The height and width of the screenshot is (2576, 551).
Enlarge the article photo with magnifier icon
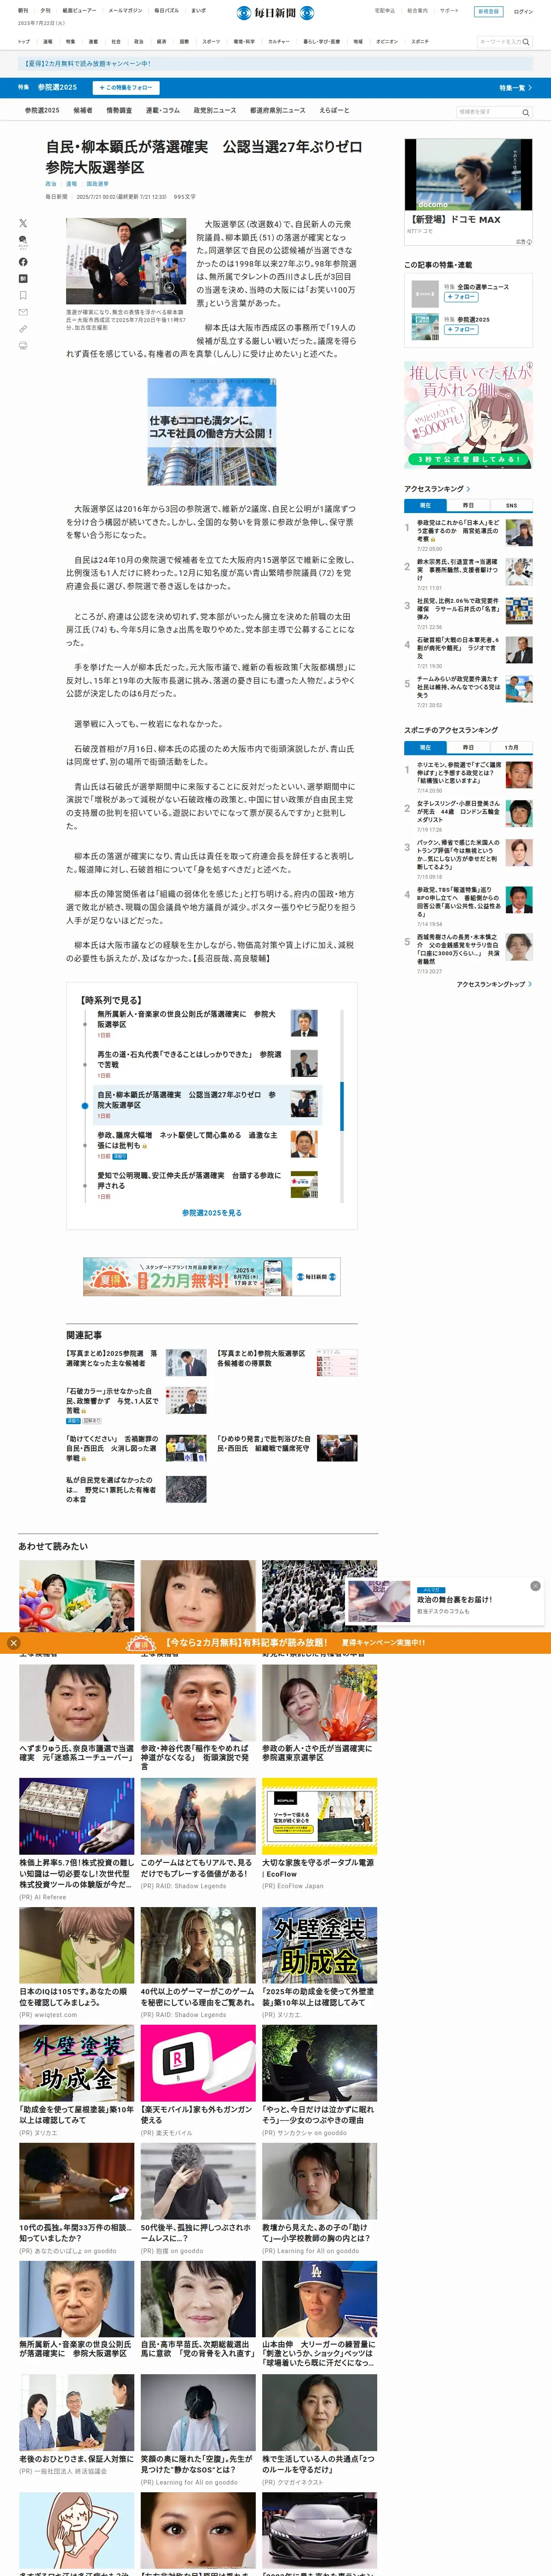170,288
